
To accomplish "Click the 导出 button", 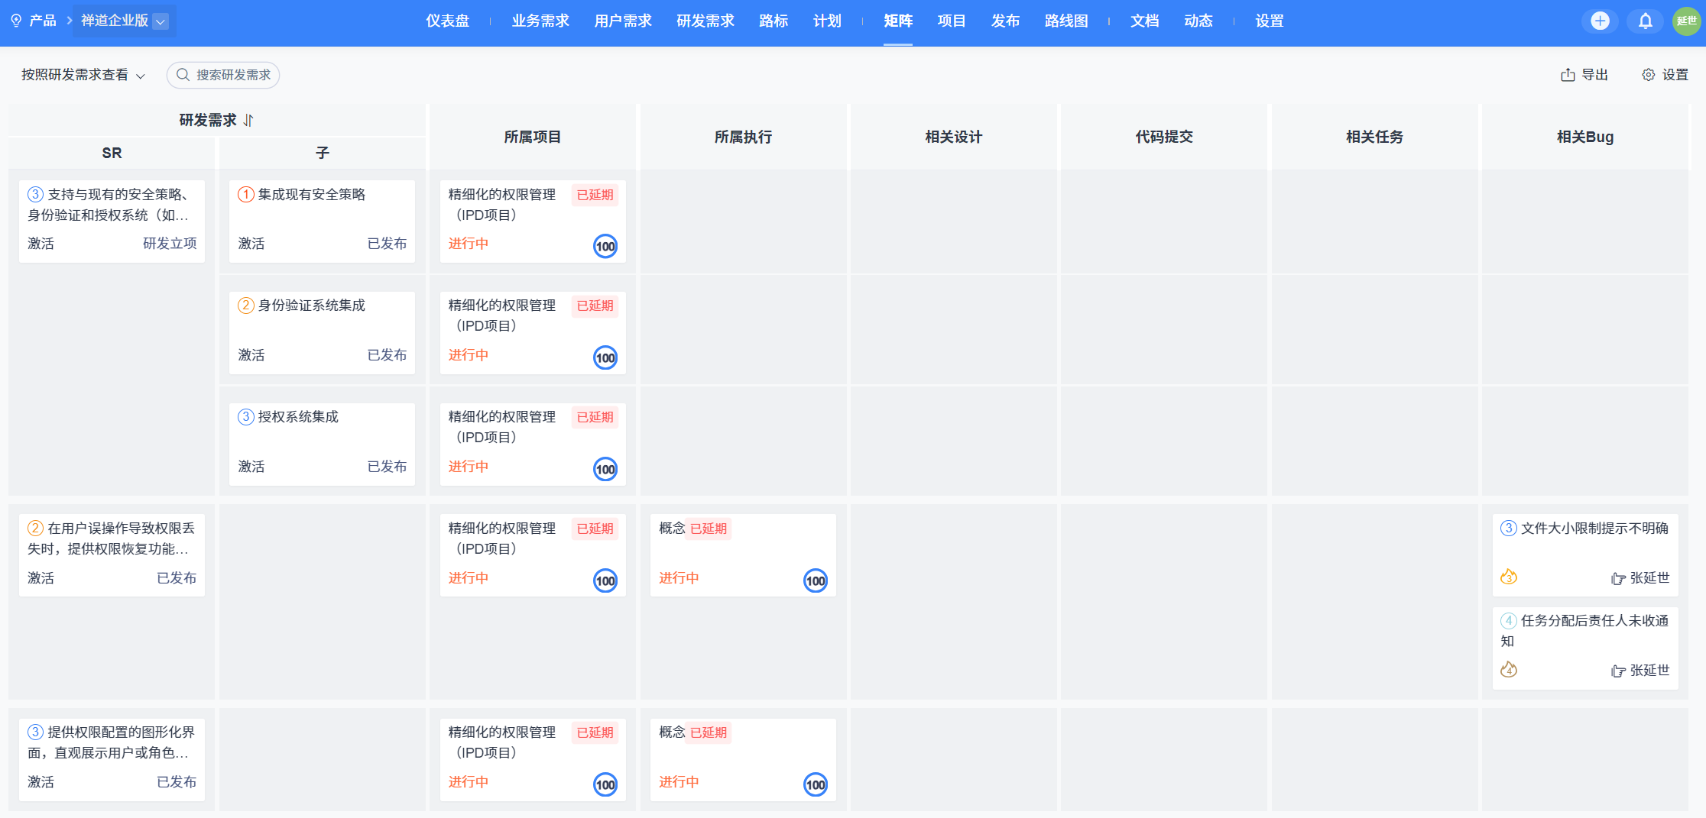I will [x=1584, y=75].
